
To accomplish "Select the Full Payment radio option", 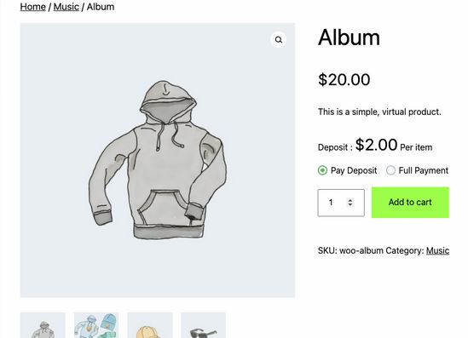I will point(390,170).
